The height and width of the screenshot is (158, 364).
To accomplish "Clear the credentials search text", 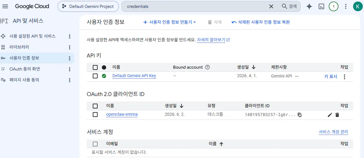I will click(271, 6).
